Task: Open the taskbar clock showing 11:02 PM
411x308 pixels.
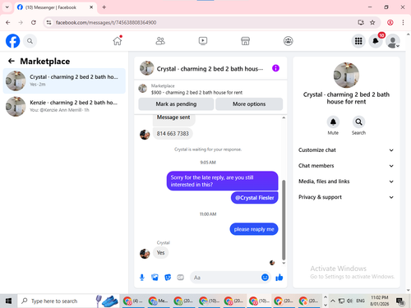Action: point(380,301)
